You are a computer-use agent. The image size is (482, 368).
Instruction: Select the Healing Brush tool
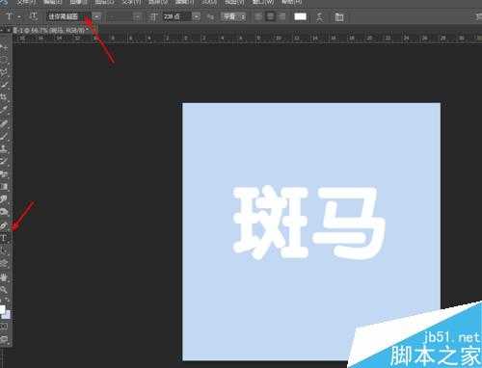pos(4,123)
